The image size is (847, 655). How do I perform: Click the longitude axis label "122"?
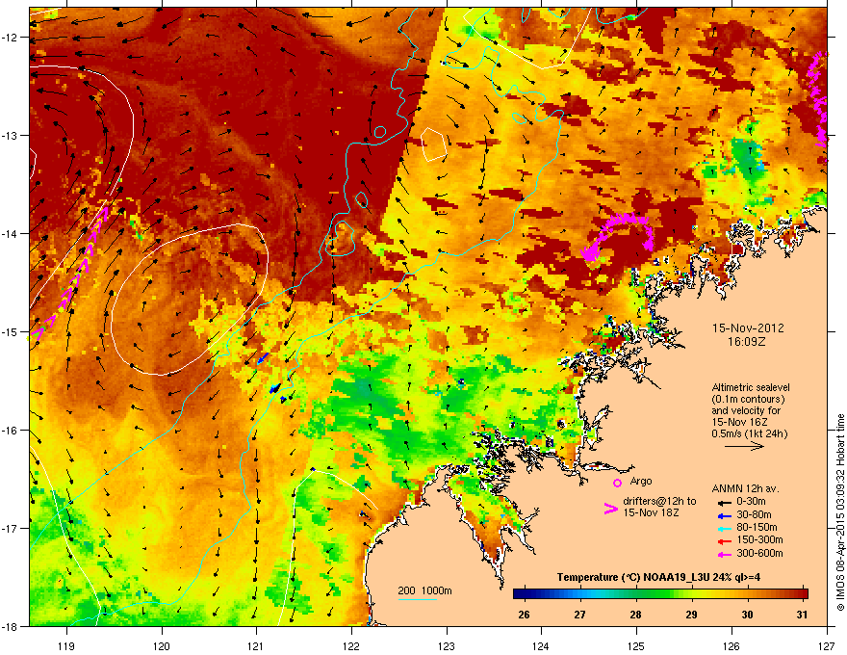pyautogui.click(x=351, y=645)
